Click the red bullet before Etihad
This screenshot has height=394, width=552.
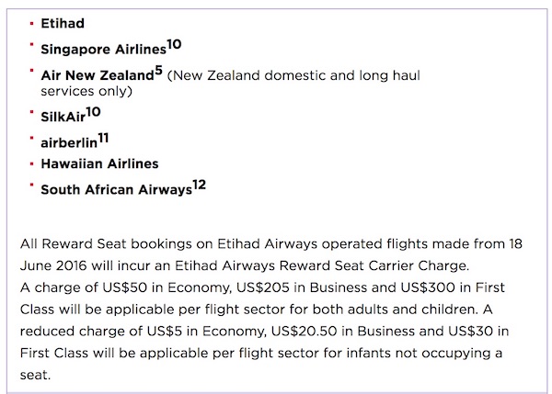[31, 24]
